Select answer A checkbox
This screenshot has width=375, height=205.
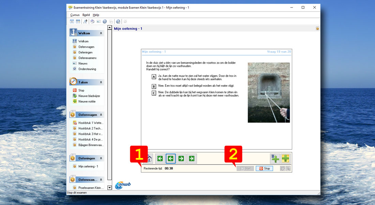[x=154, y=77]
